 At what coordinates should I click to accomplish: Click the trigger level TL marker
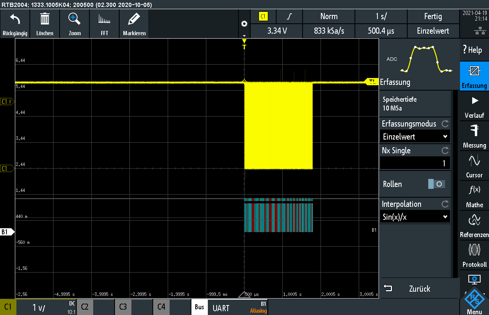(371, 81)
